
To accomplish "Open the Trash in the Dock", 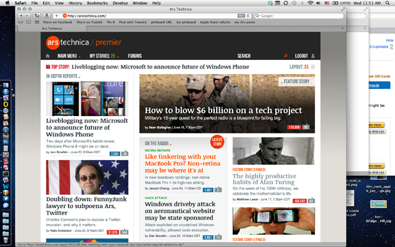I will (6, 240).
